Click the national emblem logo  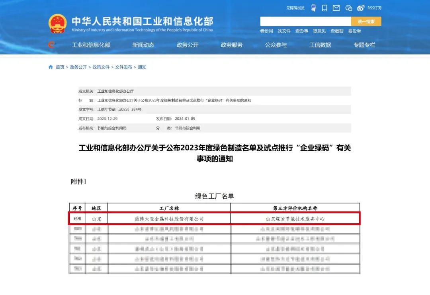tap(58, 24)
